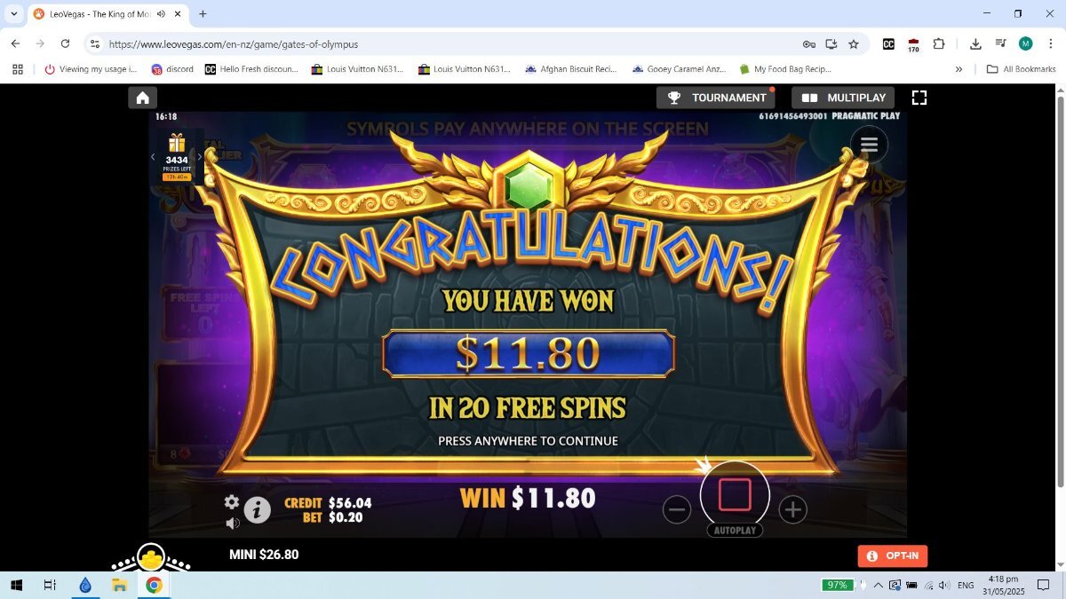Open the game info icon

click(x=258, y=508)
